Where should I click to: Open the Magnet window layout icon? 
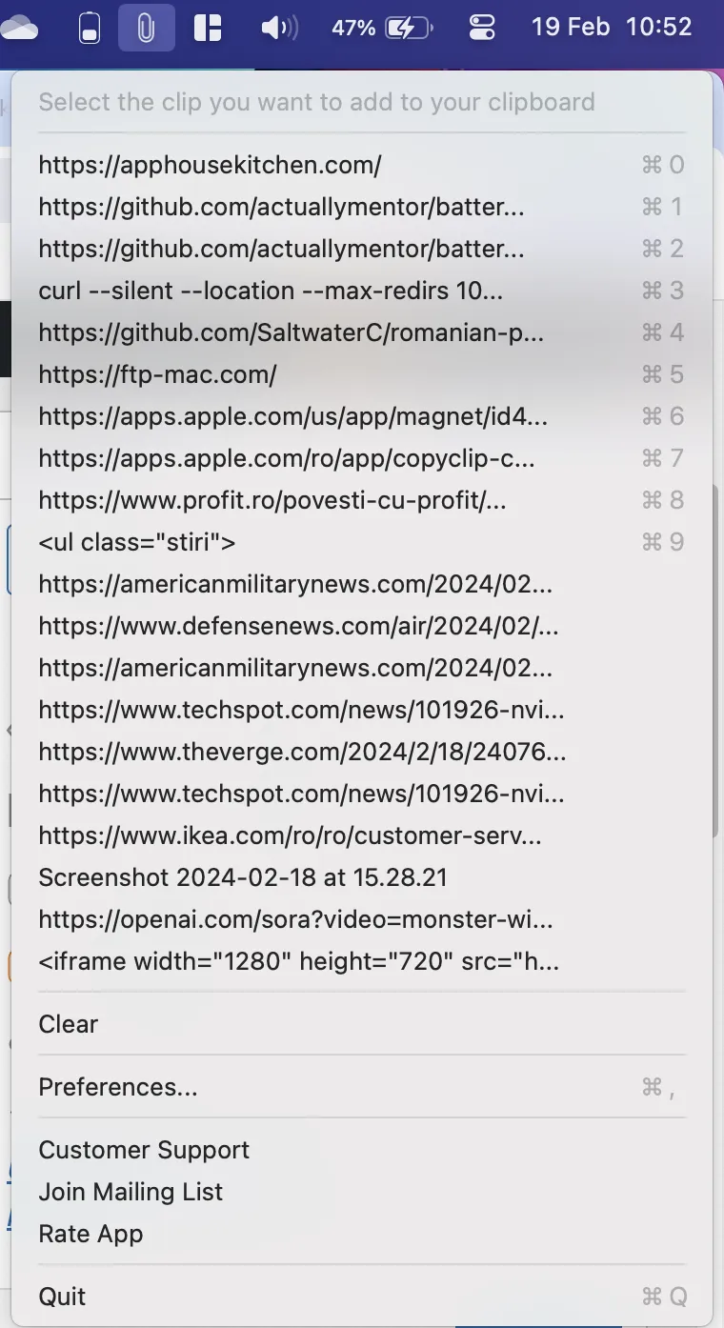pyautogui.click(x=208, y=28)
